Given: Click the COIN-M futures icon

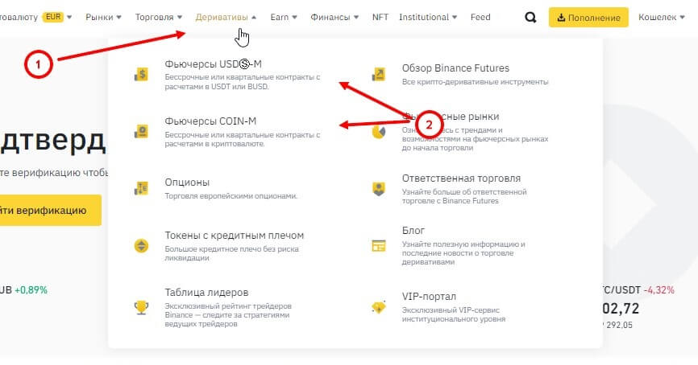Looking at the screenshot, I should click(x=141, y=130).
